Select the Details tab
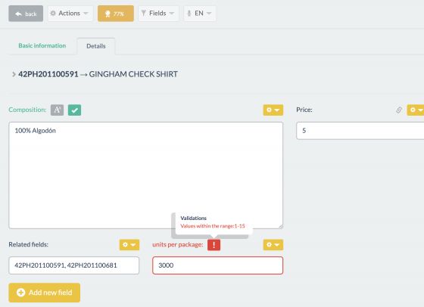 96,46
